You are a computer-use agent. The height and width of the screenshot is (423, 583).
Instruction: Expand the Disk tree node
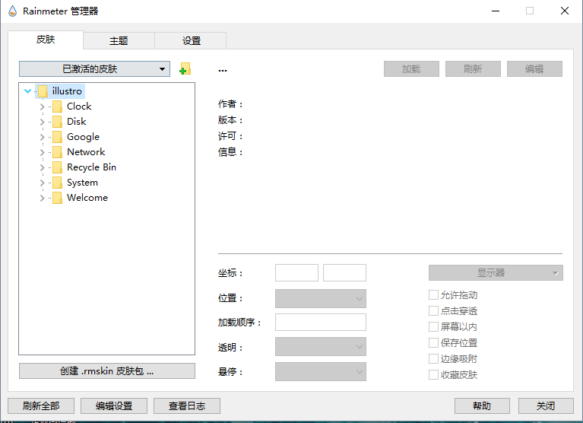pyautogui.click(x=42, y=122)
